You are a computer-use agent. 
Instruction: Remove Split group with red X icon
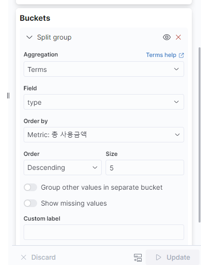click(x=178, y=37)
